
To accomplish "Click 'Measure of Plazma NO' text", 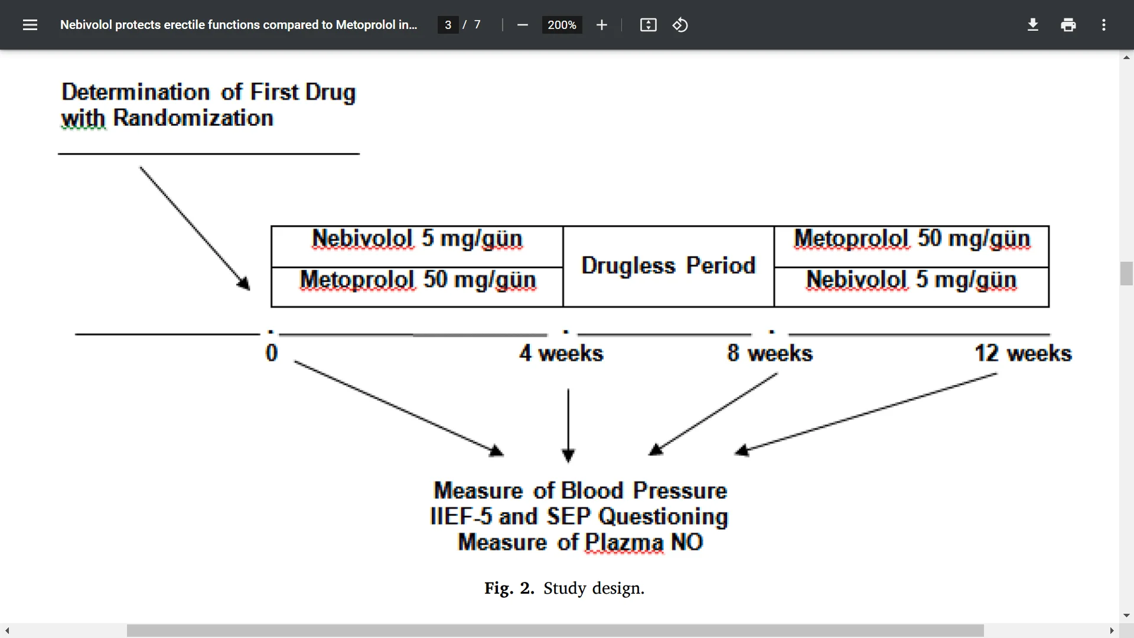I will click(580, 542).
